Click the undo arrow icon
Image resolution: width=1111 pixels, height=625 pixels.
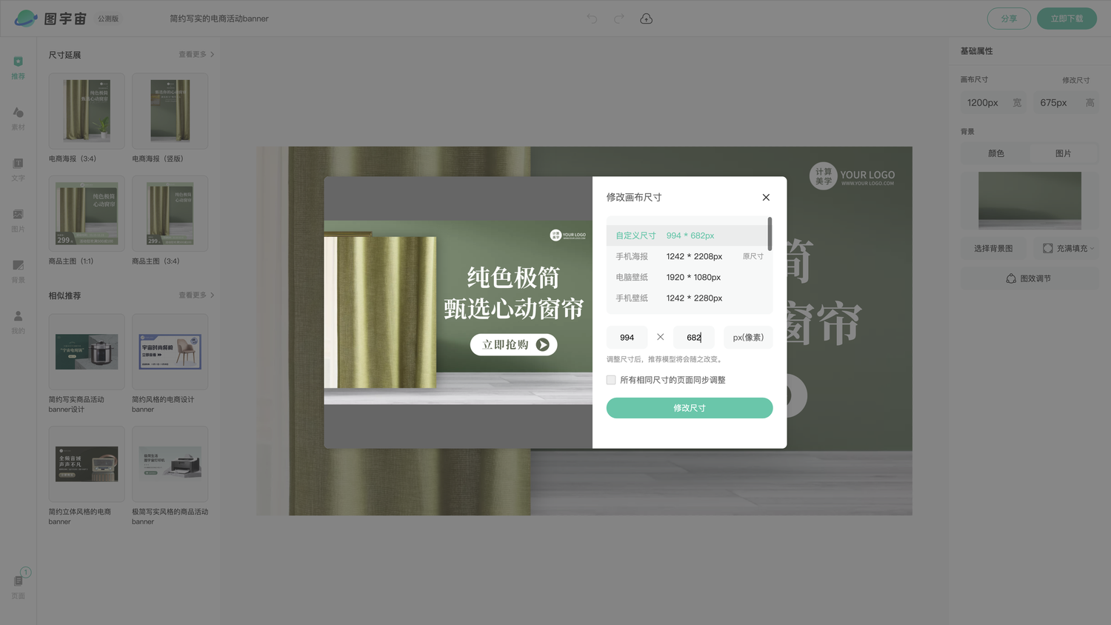pyautogui.click(x=592, y=19)
